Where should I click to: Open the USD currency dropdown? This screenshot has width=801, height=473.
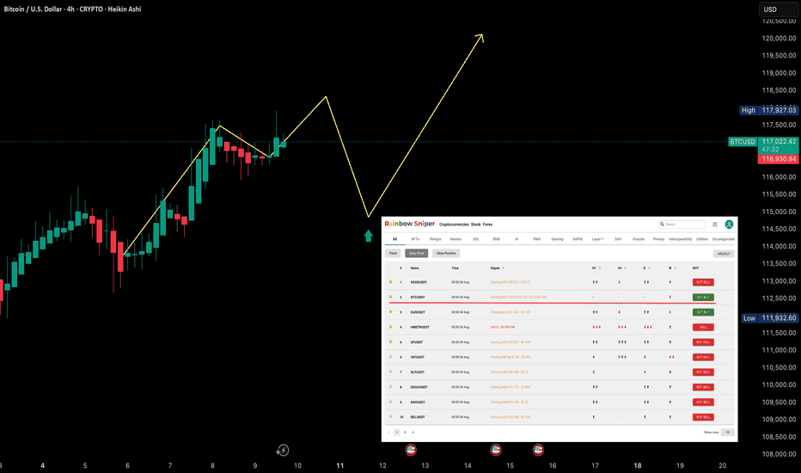pyautogui.click(x=778, y=9)
